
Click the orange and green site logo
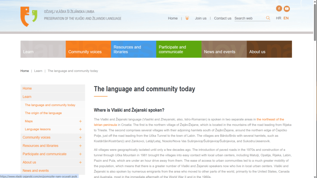[29, 16]
